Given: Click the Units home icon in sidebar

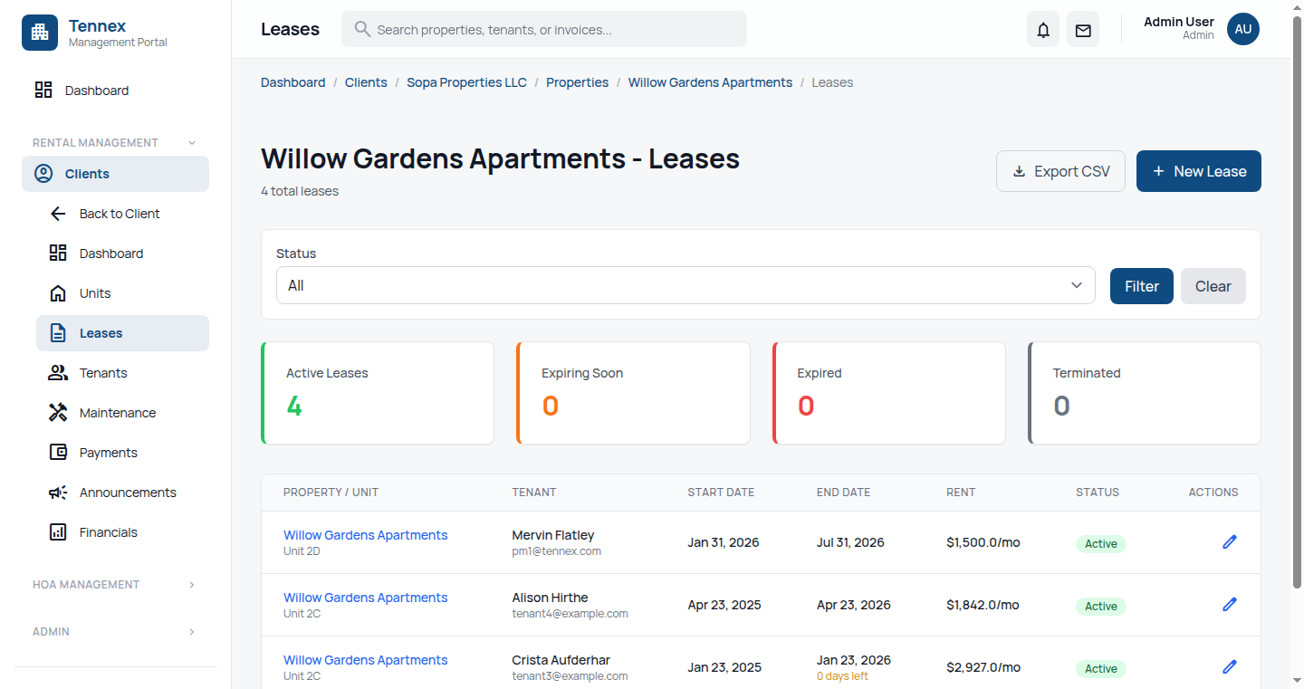Looking at the screenshot, I should tap(57, 292).
